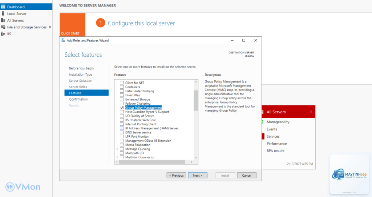Expand MultiPoint Connector tree node
The height and width of the screenshot is (197, 372).
tap(117, 157)
